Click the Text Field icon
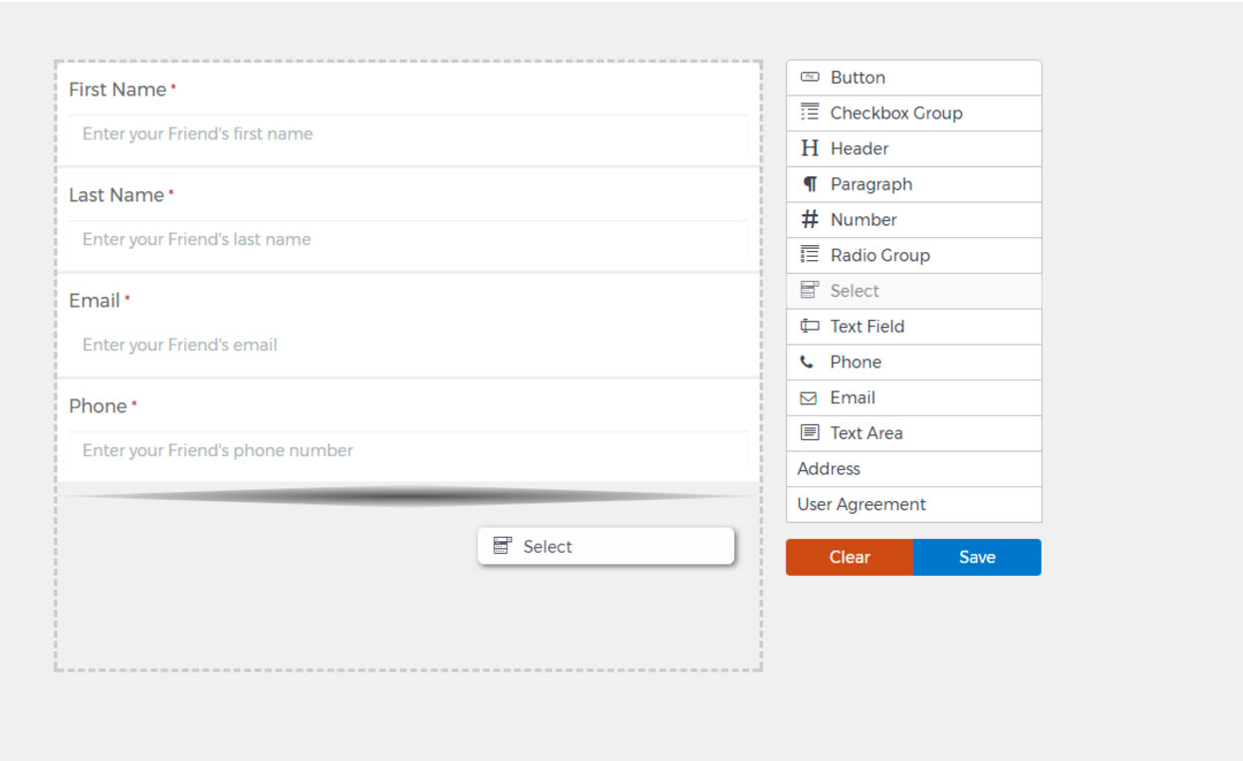Screen dimensions: 1243x761 [x=810, y=326]
